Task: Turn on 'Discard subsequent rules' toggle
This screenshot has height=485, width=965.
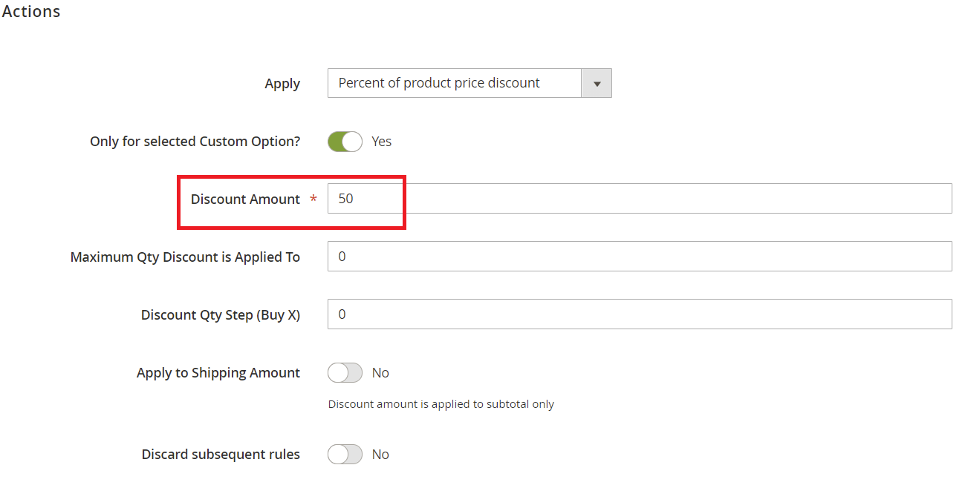Action: point(344,454)
